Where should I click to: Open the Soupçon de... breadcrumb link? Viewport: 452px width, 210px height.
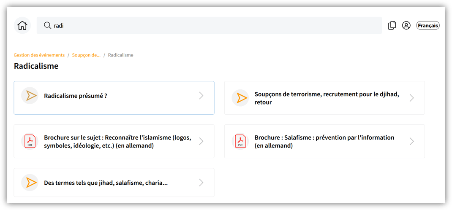pos(86,55)
